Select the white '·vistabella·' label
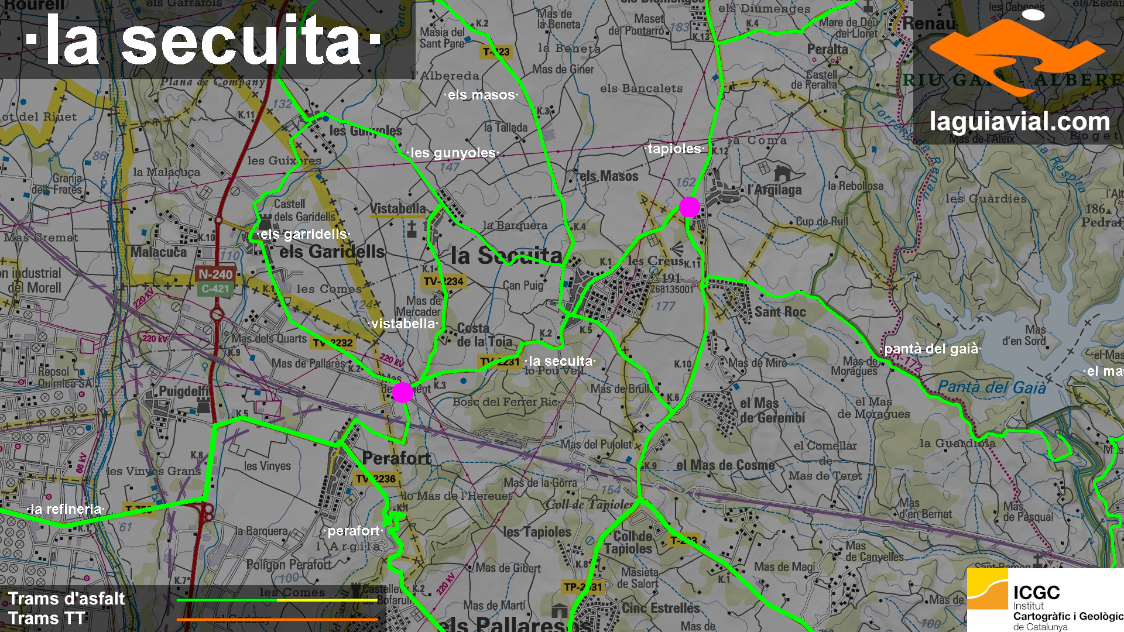The height and width of the screenshot is (632, 1124). (x=403, y=324)
